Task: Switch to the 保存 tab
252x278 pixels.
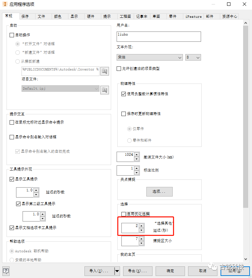Action: [27, 16]
